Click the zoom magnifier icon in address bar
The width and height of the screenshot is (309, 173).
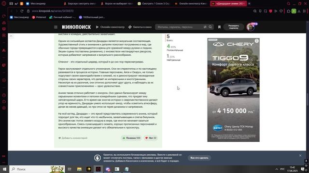(255, 11)
